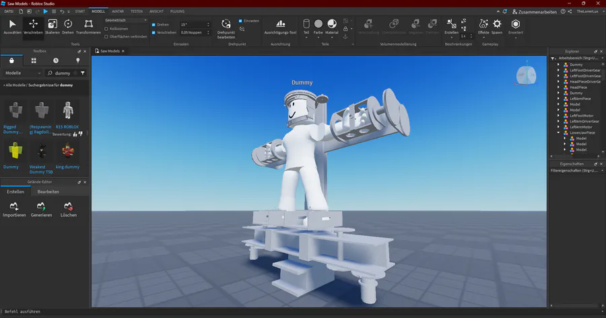Toggle the Einrasten pivot checkbox
This screenshot has width=606, height=318.
click(240, 21)
